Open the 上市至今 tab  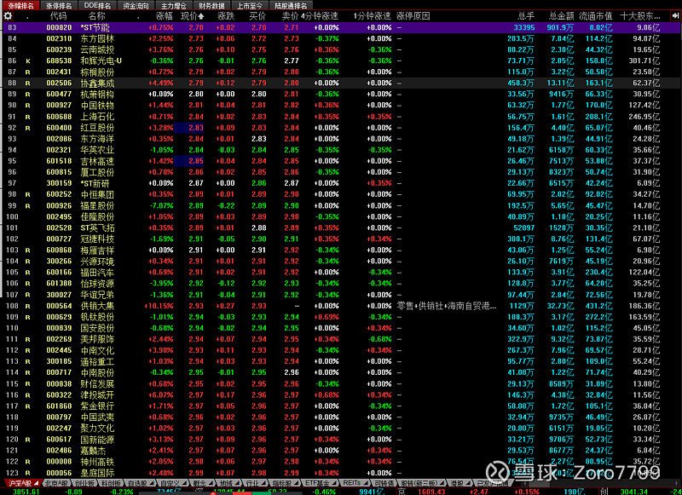[250, 6]
